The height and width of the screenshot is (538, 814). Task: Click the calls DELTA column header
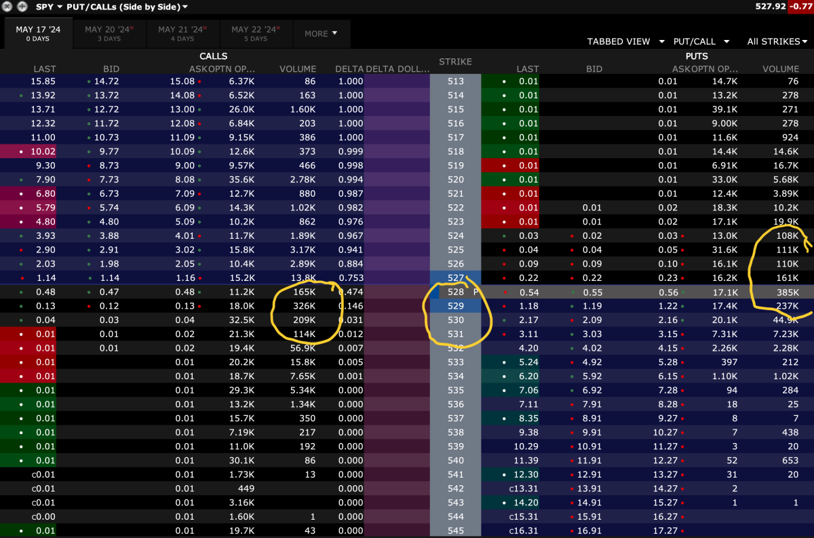click(349, 69)
